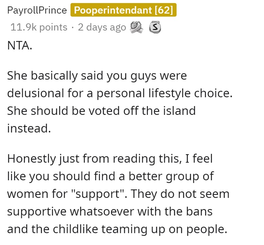Click the line starting 'Honestly just from reading'

(x=110, y=159)
